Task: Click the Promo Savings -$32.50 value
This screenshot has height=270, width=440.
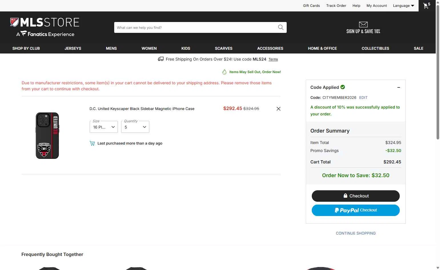Action: (x=393, y=151)
